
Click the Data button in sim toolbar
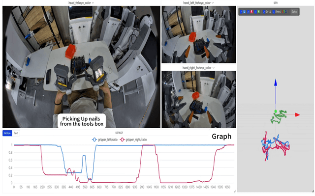(294, 12)
